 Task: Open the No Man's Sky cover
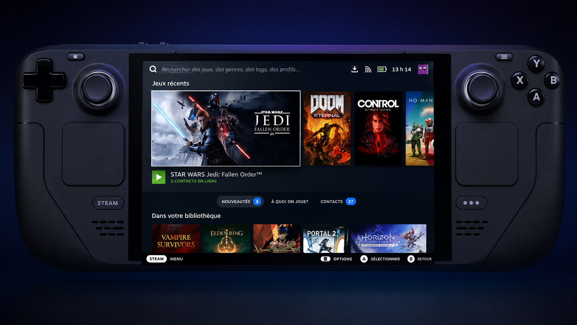click(x=420, y=128)
